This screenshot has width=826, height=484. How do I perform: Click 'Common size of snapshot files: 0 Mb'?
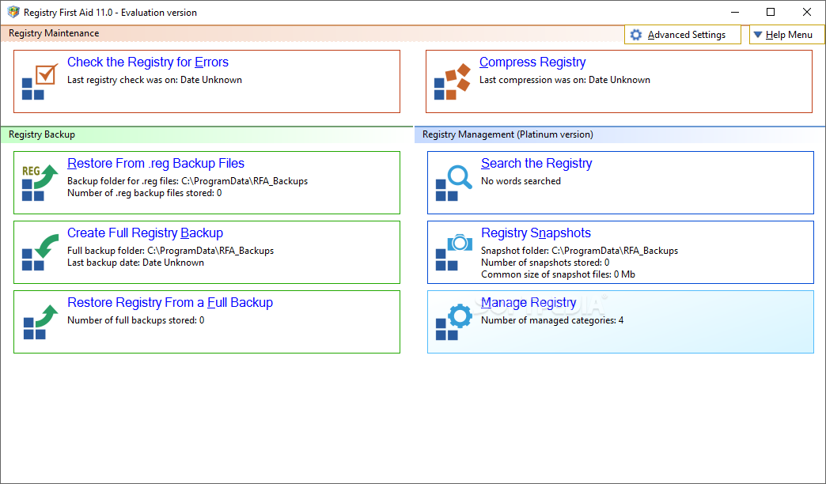[557, 274]
